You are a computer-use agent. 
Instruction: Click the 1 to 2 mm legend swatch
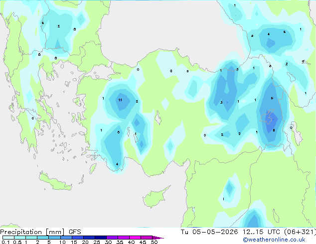(x=31, y=238)
